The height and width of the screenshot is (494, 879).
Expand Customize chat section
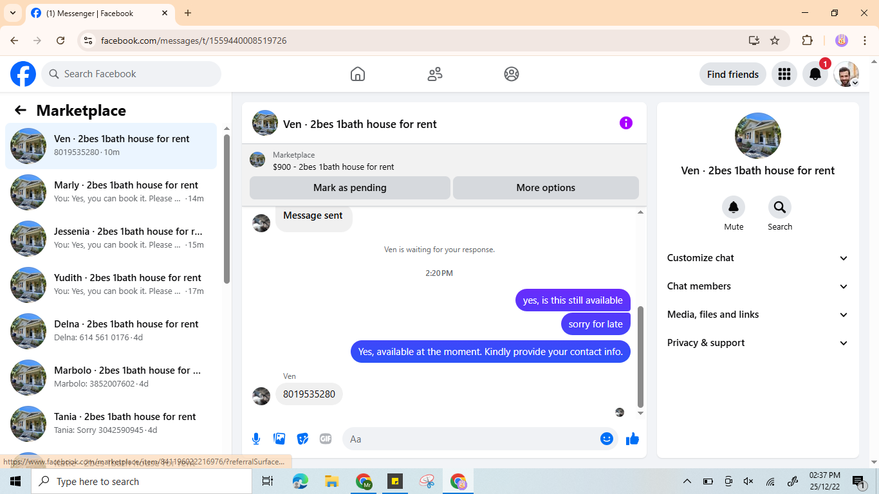758,258
